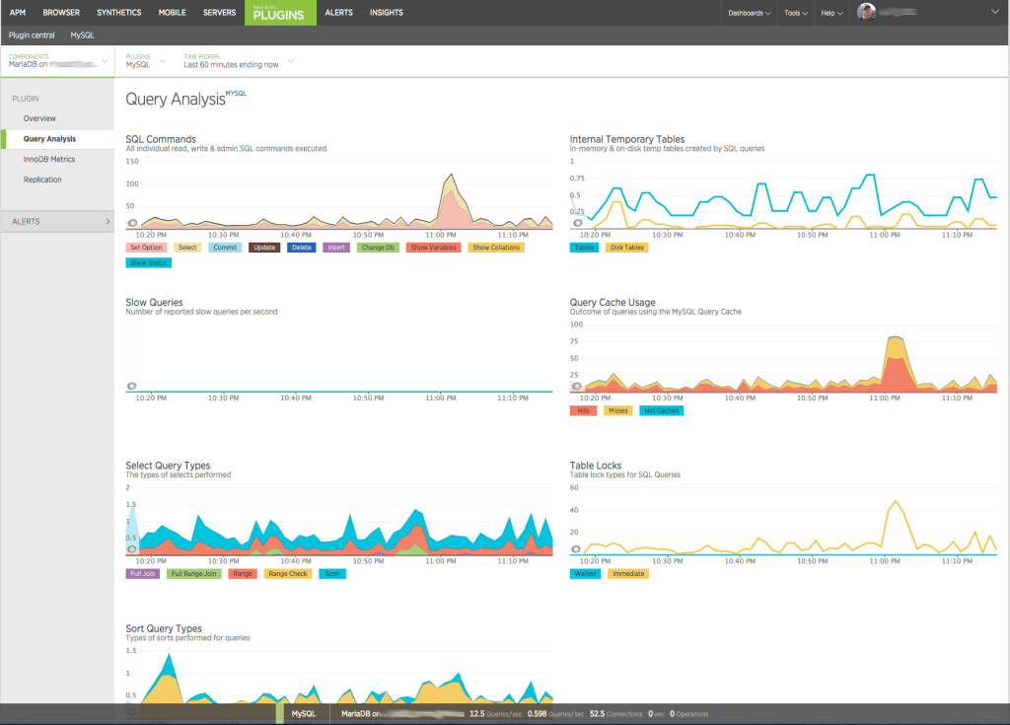1010x725 pixels.
Task: Open the Plugins MySQL selector
Action: pyautogui.click(x=145, y=61)
